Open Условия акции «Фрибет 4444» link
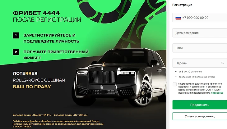The height and width of the screenshot is (129, 227). pyautogui.click(x=32, y=115)
